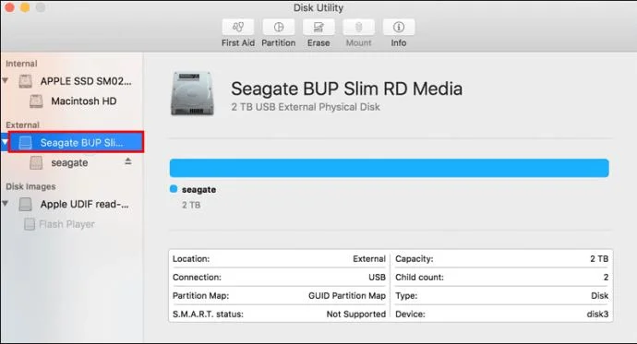Click the Connection value USB

pos(377,277)
